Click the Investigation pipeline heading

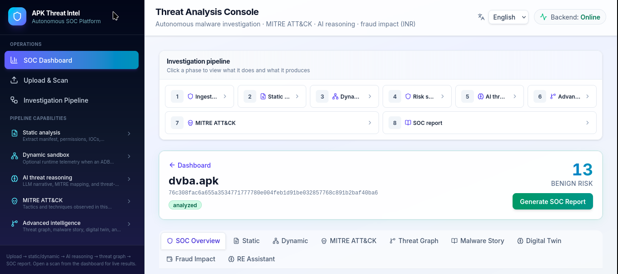198,61
